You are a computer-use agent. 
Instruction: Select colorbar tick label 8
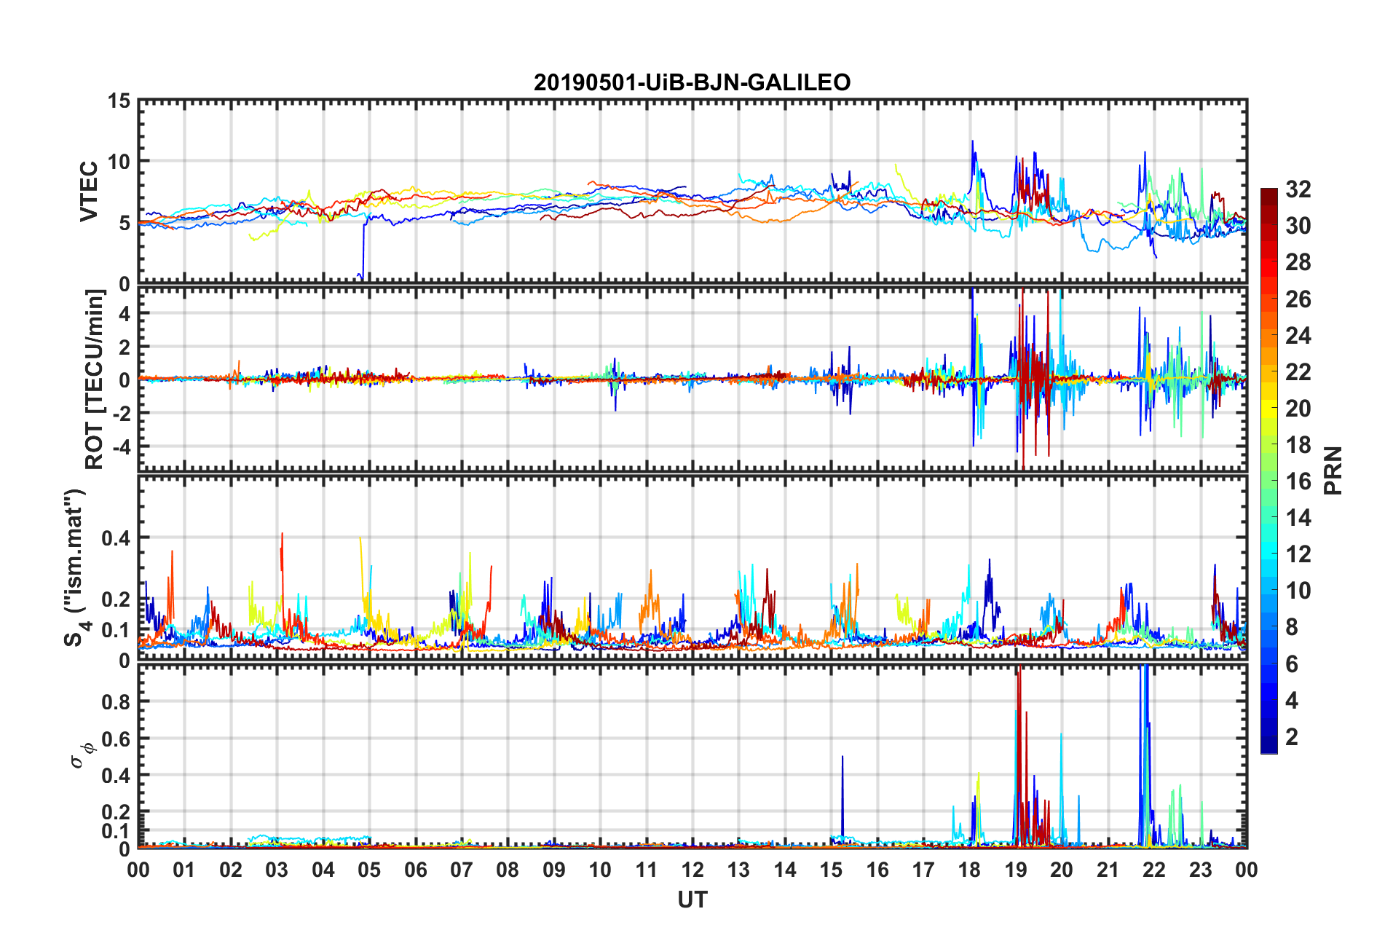(x=1292, y=627)
